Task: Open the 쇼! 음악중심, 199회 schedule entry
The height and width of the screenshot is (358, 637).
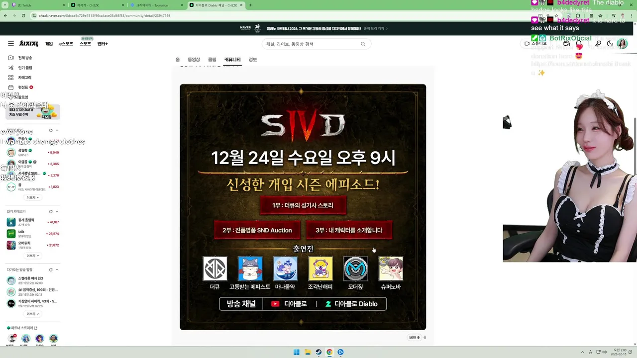Action: point(33,292)
